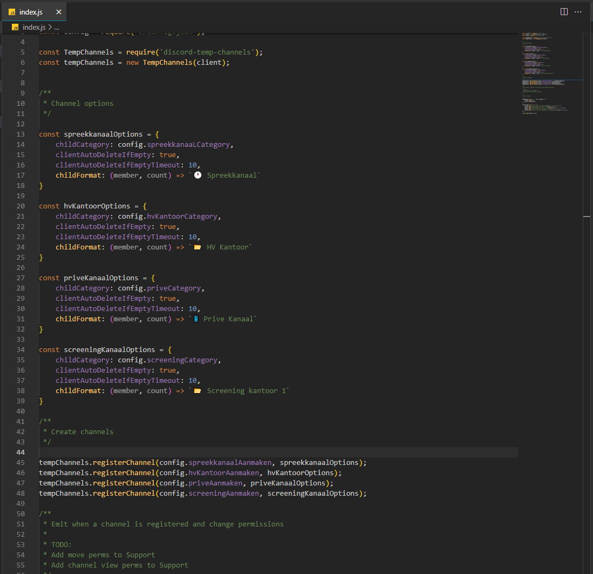
Task: Click the folder emoji before HV Kantoor
Action: coord(197,247)
